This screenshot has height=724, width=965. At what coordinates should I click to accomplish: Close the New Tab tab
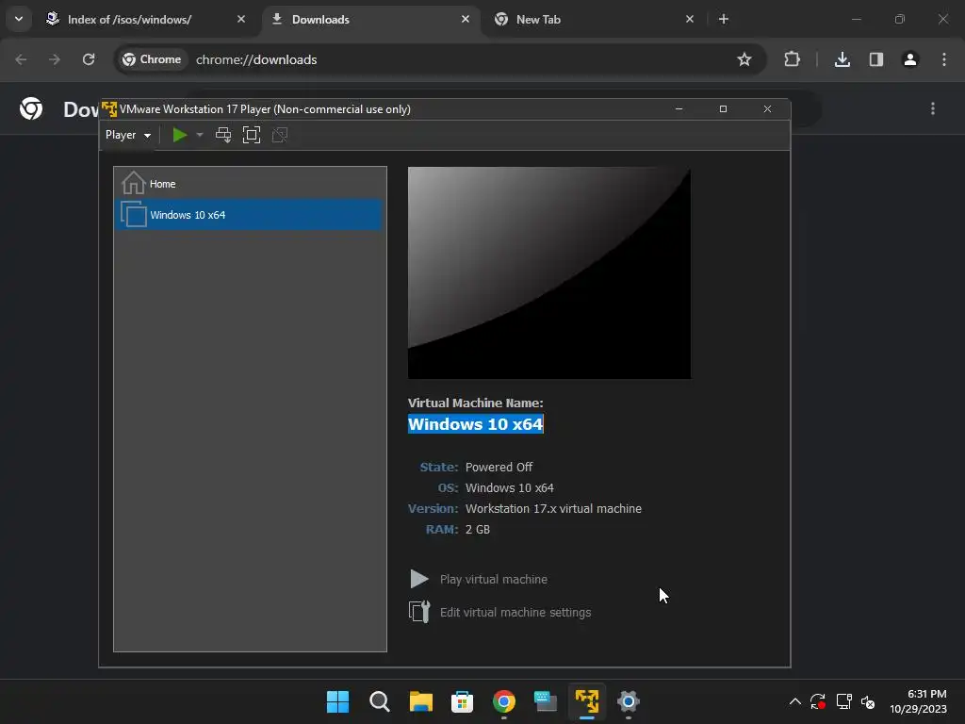point(689,19)
